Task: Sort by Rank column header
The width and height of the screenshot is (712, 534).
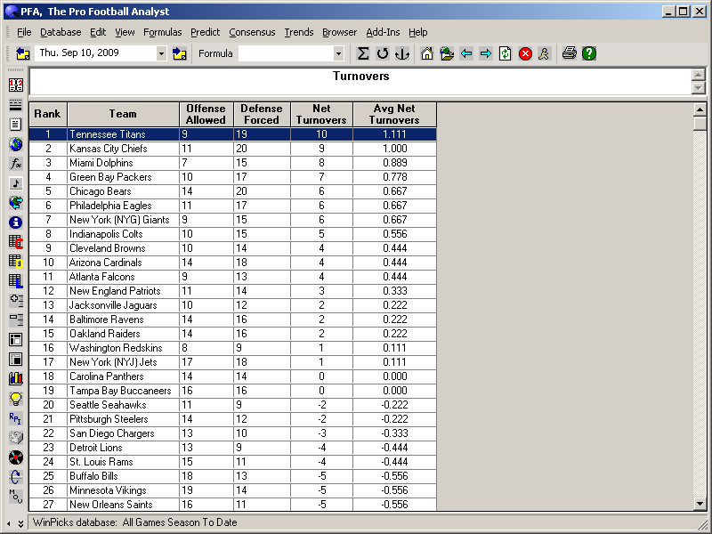Action: (48, 114)
